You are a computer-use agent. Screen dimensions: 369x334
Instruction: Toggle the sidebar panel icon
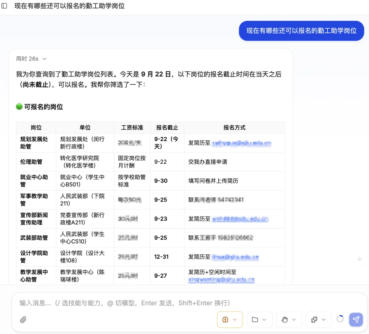tap(4, 6)
